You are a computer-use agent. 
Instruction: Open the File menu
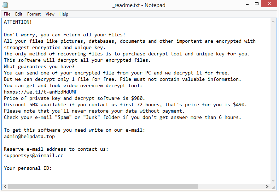pos(7,14)
